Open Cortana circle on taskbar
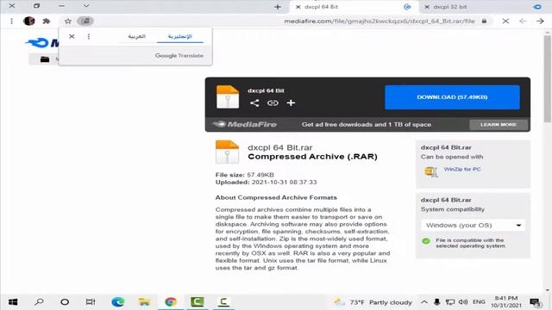Viewport: 552px width, 310px height. 65,302
